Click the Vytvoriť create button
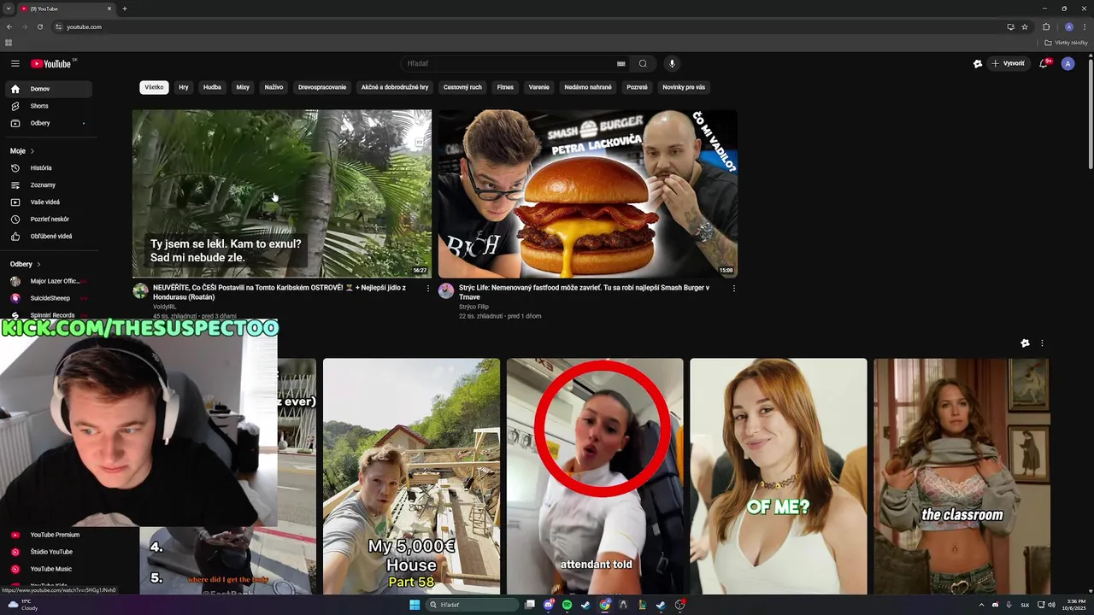Viewport: 1094px width, 615px height. coord(1008,63)
